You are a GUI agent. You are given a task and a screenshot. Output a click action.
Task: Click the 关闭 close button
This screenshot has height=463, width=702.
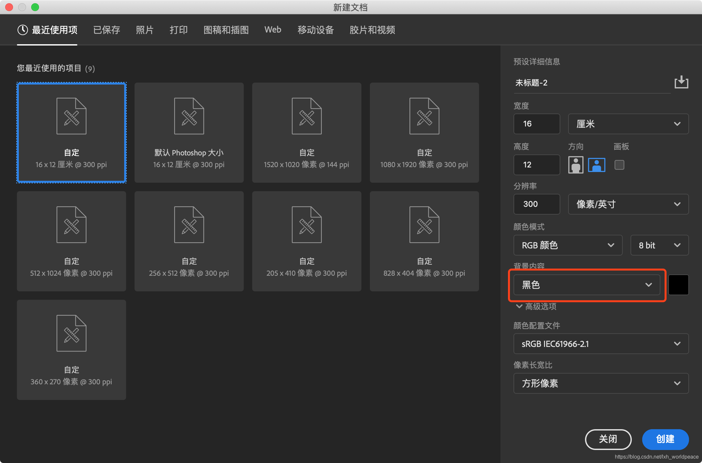[x=608, y=439]
